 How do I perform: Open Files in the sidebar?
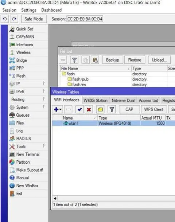click(x=28, y=123)
